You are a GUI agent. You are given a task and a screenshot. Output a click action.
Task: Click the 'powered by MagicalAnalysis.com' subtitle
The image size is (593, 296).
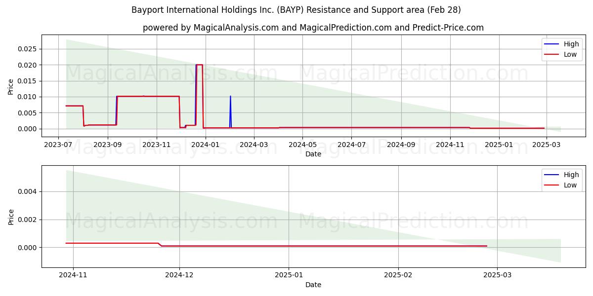pyautogui.click(x=313, y=28)
